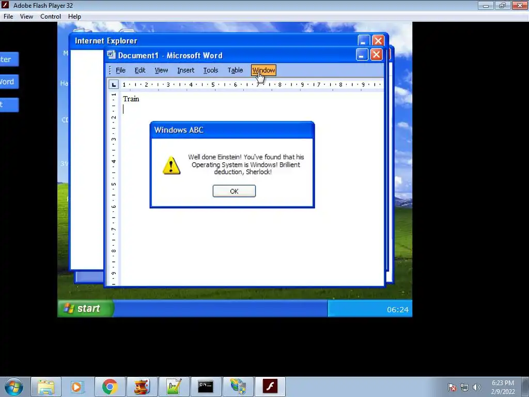529x397 pixels.
Task: Click the warning icon in the Windows ABC dialog
Action: tap(172, 165)
